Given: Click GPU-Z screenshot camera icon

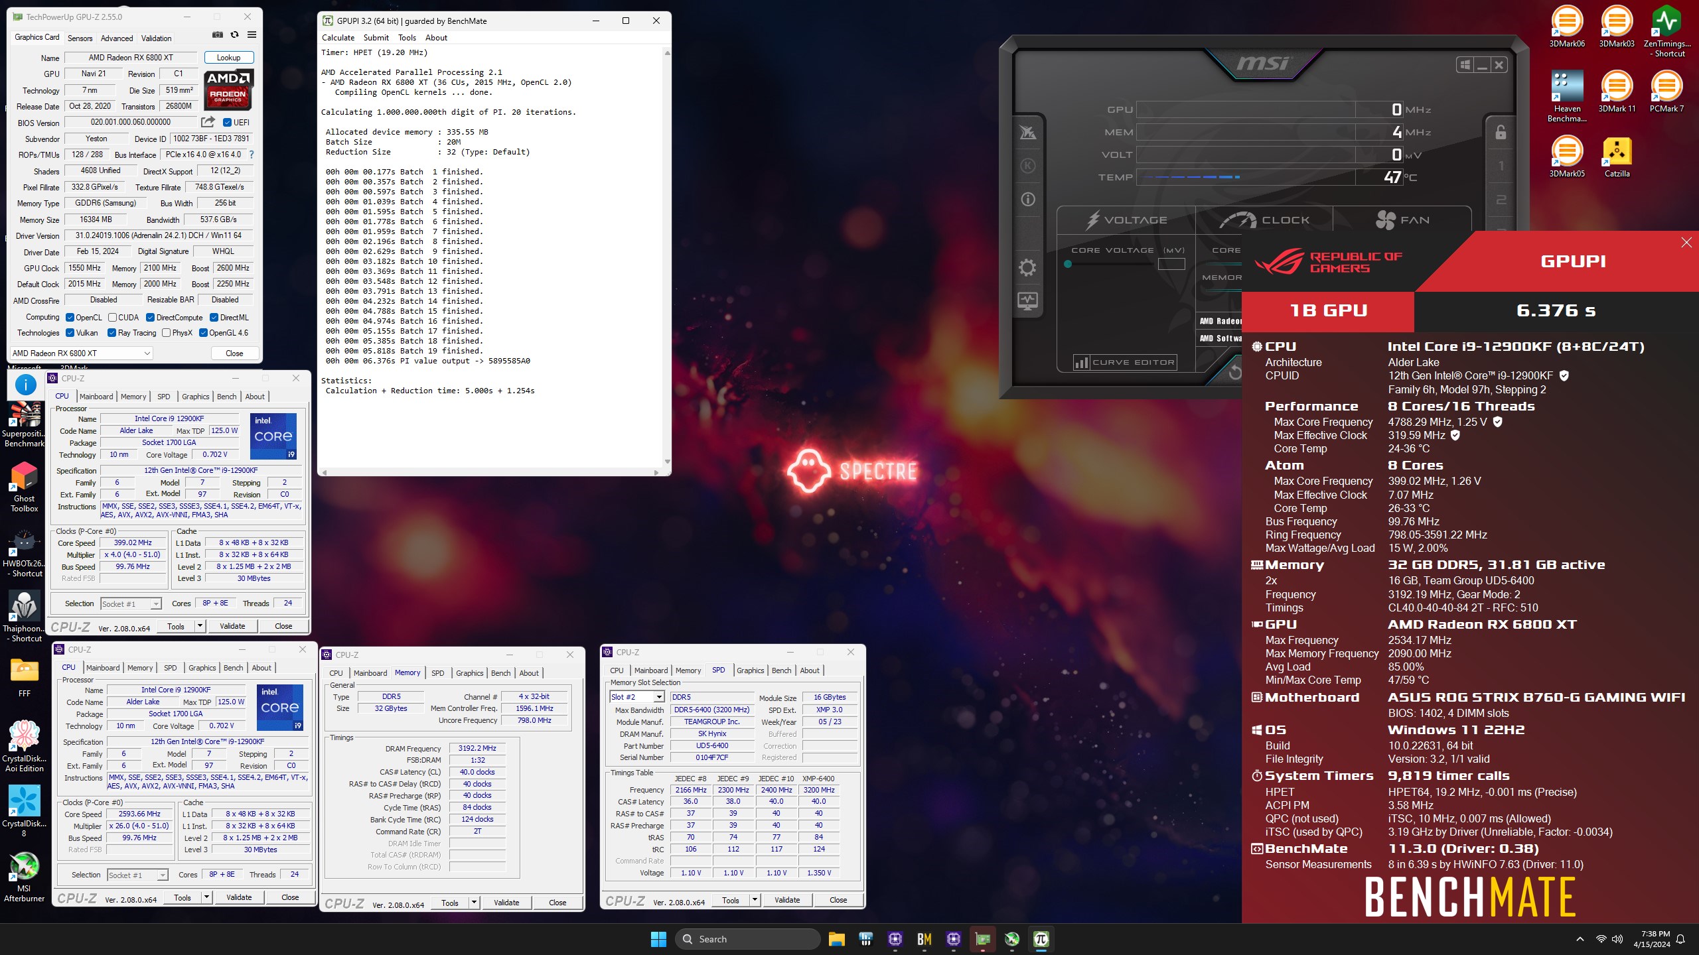Looking at the screenshot, I should 217,35.
